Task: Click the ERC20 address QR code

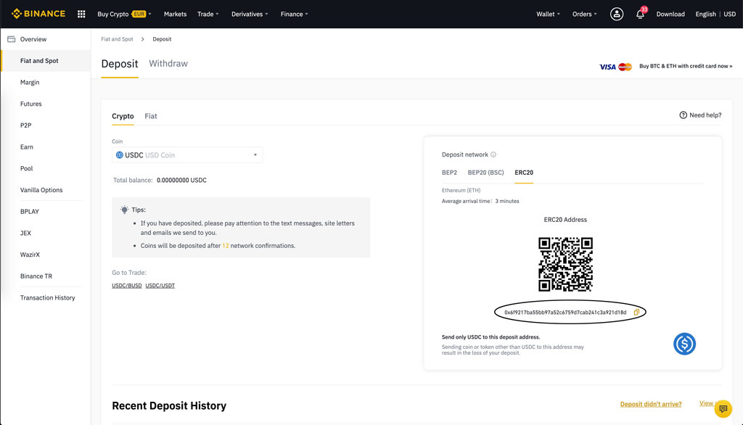Action: tap(565, 265)
